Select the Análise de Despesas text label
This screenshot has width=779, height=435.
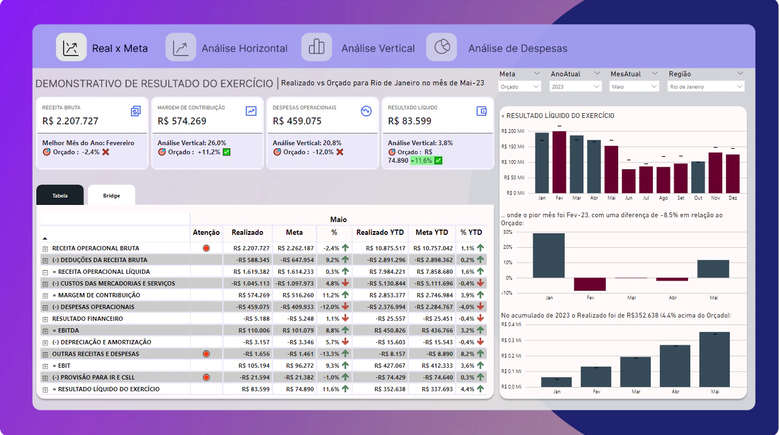[x=518, y=49]
